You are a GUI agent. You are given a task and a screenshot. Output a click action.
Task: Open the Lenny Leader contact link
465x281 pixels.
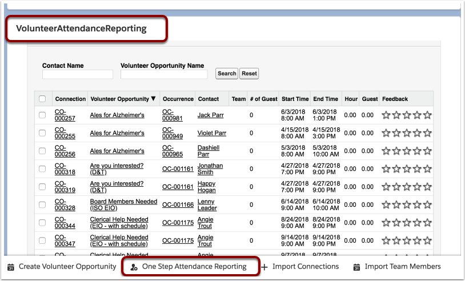pyautogui.click(x=207, y=205)
